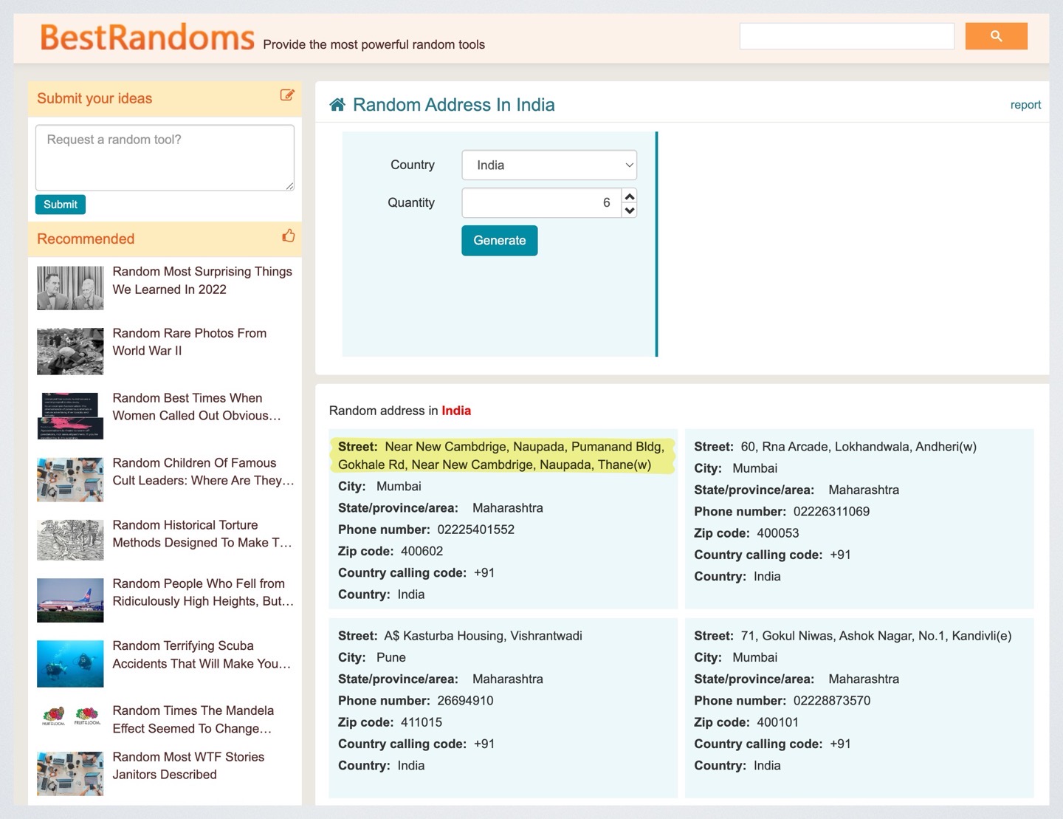Click the Women Called Out article thumbnail

[70, 416]
